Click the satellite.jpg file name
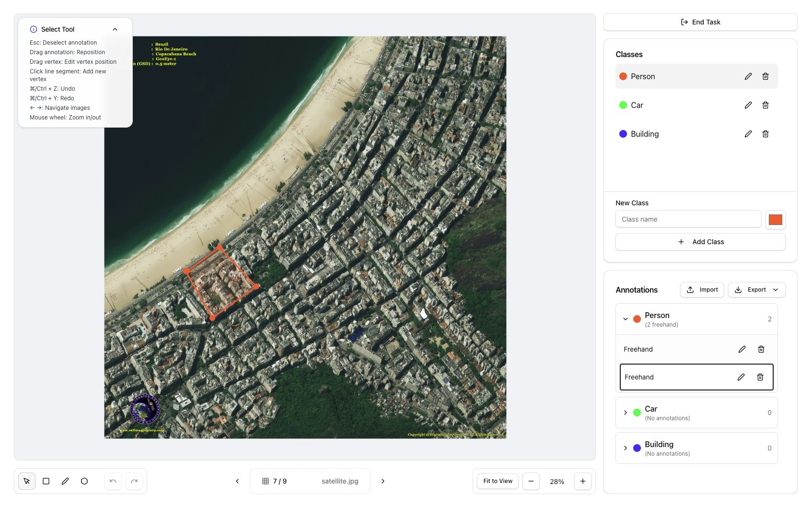Viewport: 812px width, 508px height. click(340, 481)
